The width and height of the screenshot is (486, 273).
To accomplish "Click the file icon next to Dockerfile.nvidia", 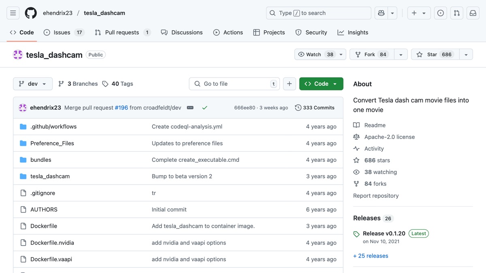I will (23, 243).
